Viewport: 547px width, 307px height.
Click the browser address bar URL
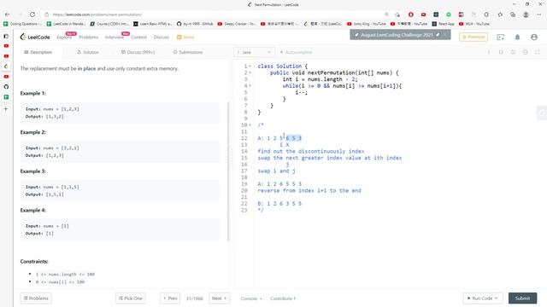[x=97, y=14]
